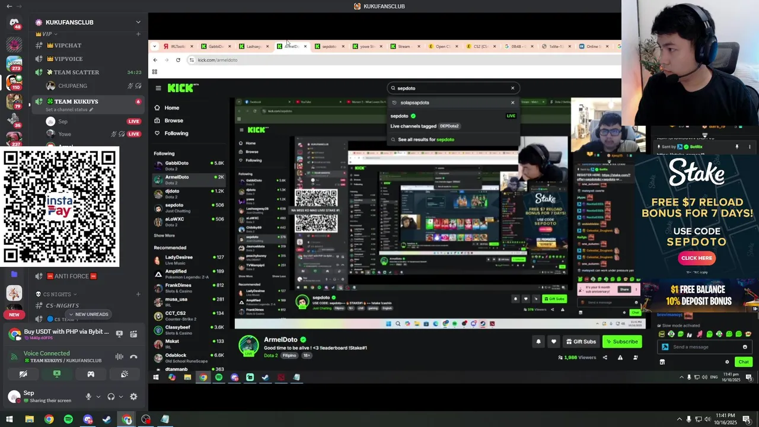Start an activity with the game controller button

point(91,374)
